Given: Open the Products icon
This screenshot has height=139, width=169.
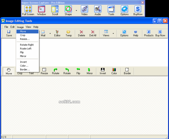Looking at the screenshot, I should [149, 33].
